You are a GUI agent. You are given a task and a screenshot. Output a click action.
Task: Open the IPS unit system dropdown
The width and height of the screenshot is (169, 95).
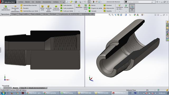pyautogui.click(x=155, y=90)
